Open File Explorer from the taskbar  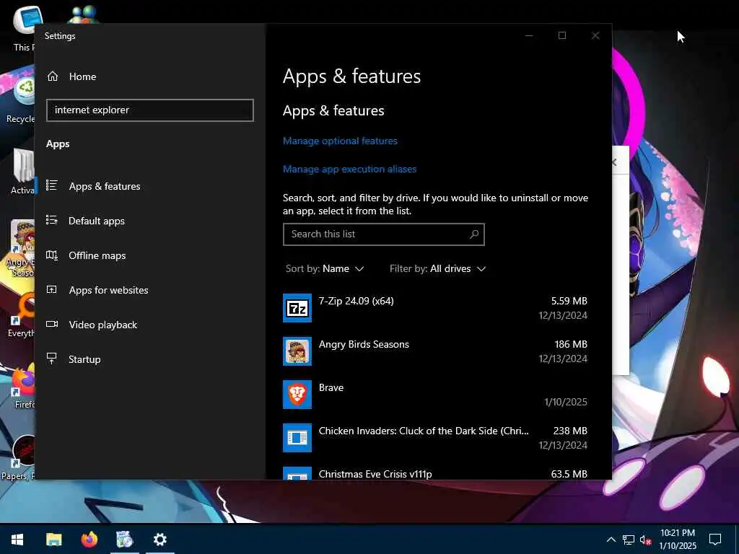53,540
